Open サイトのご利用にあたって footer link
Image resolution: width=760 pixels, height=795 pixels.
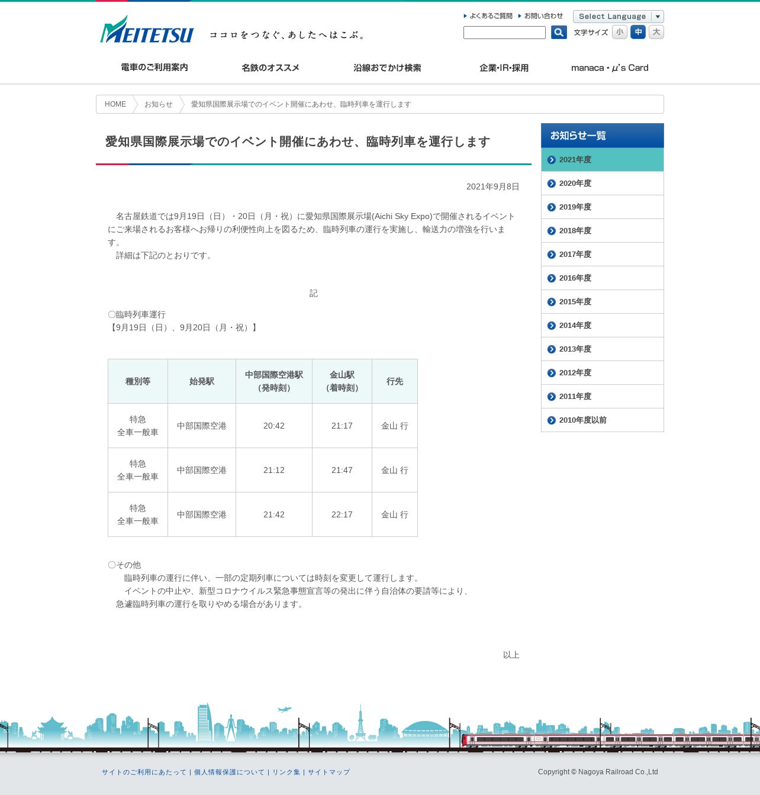[144, 772]
